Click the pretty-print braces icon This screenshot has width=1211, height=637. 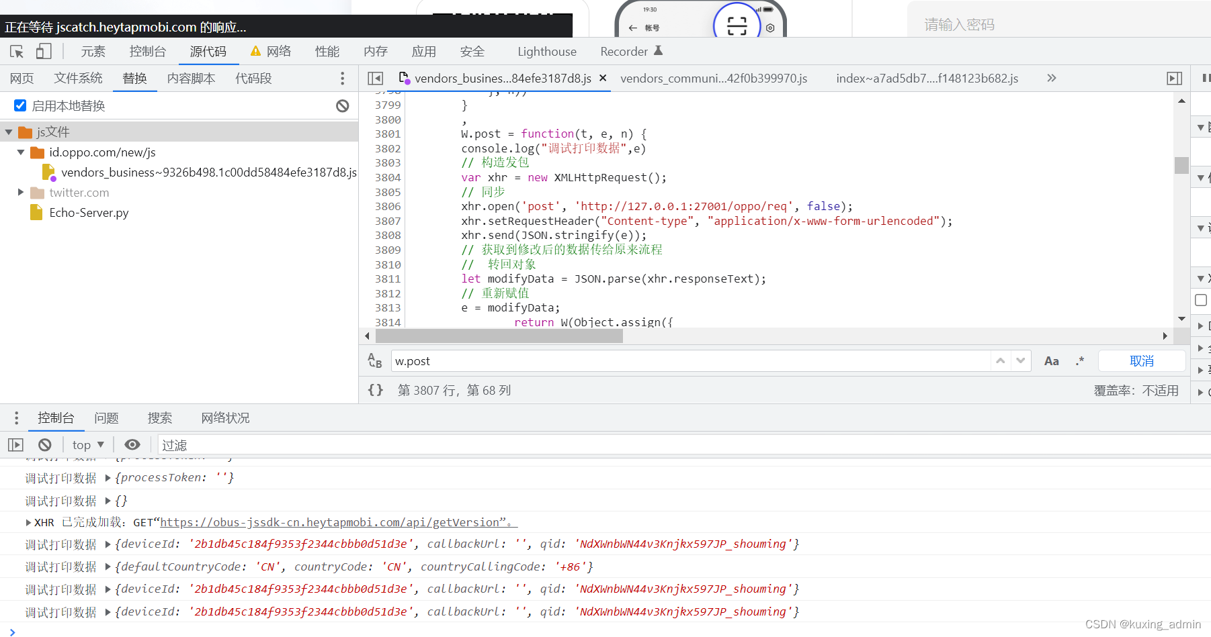click(376, 390)
